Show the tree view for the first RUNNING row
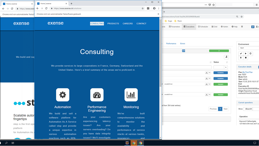The image size is (259, 146). 206,73
